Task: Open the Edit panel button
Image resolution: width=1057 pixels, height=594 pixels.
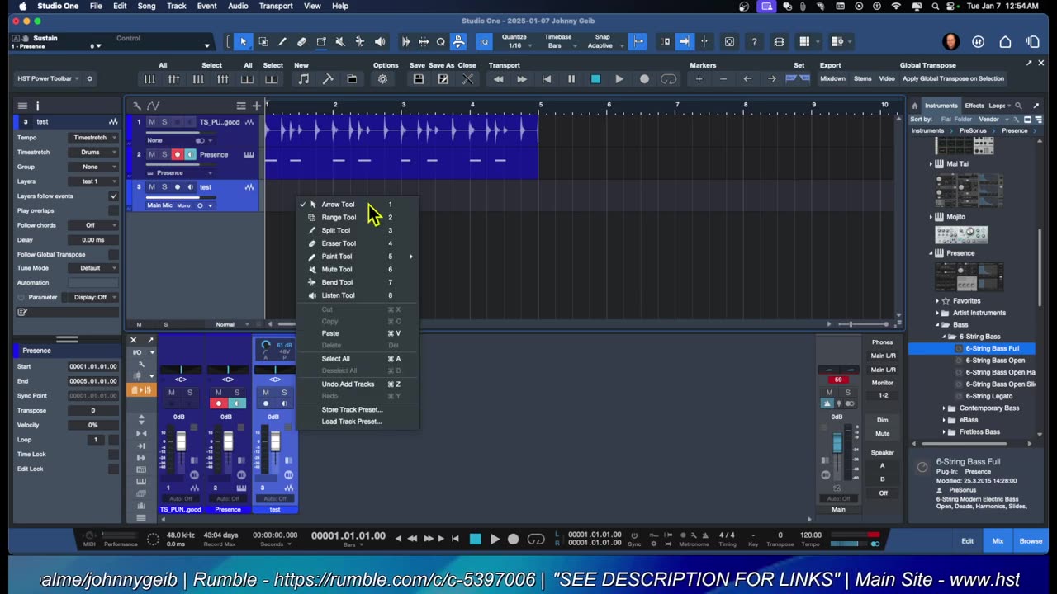Action: pyautogui.click(x=967, y=541)
